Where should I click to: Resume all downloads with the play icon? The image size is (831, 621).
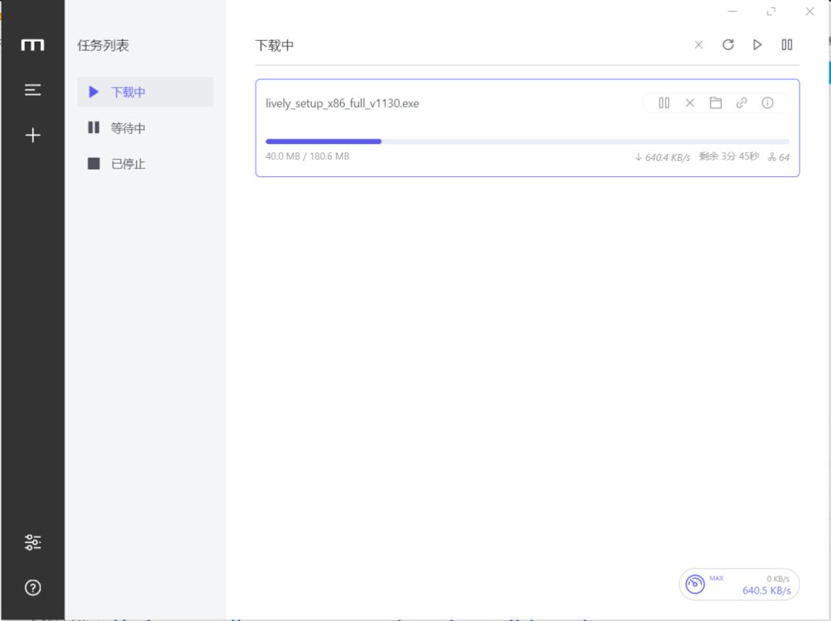click(757, 45)
